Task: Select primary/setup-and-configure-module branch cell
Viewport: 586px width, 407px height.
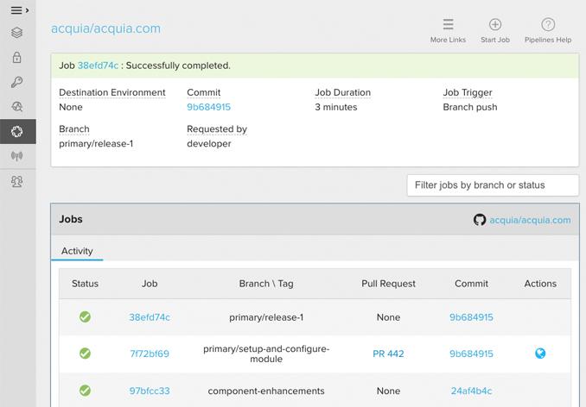Action: [x=266, y=354]
